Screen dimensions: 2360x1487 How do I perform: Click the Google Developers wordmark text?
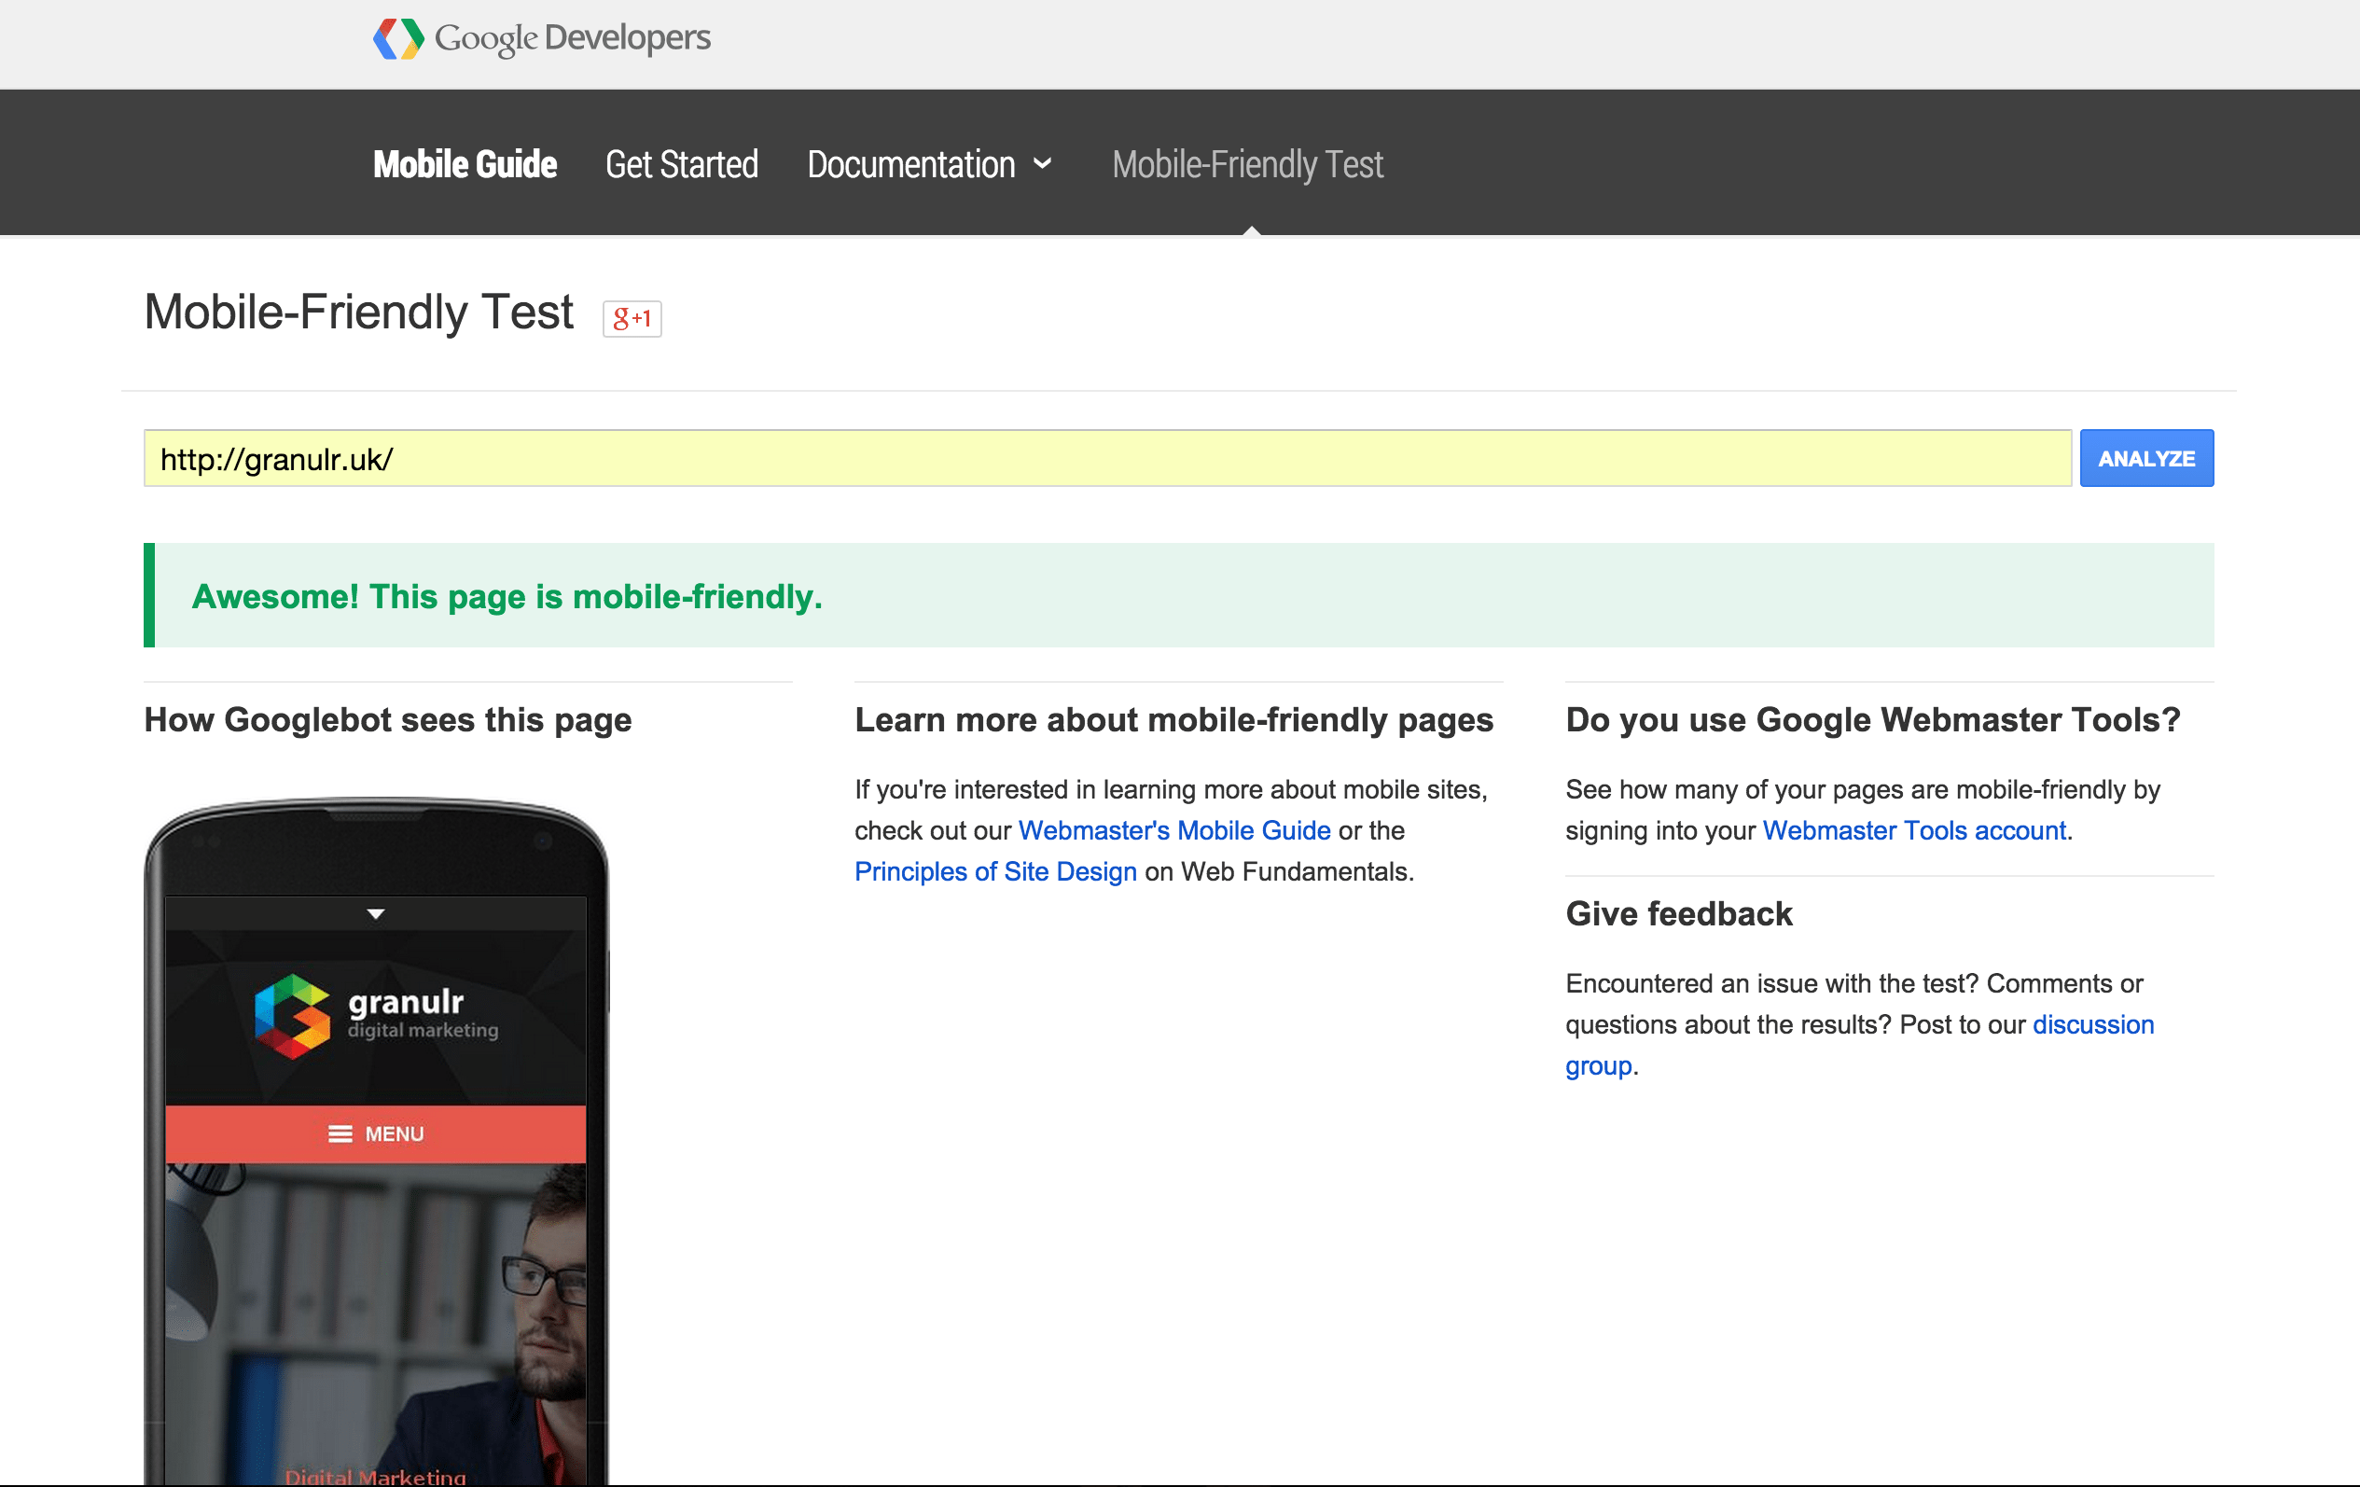click(x=573, y=38)
